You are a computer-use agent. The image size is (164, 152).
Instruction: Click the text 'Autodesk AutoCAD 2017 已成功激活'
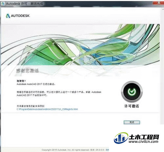coord(36,84)
